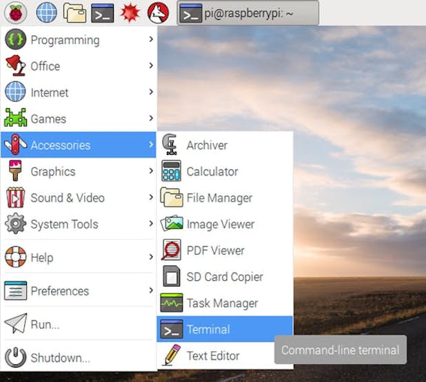Launch Archiver from Accessories
Screen dimensions: 426x382
point(225,145)
